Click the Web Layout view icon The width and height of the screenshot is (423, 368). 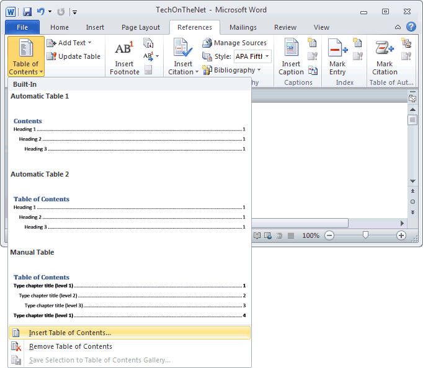point(268,235)
